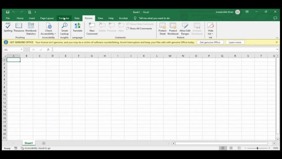Collapse the ribbon with the chevron
282x159 pixels.
[277, 38]
